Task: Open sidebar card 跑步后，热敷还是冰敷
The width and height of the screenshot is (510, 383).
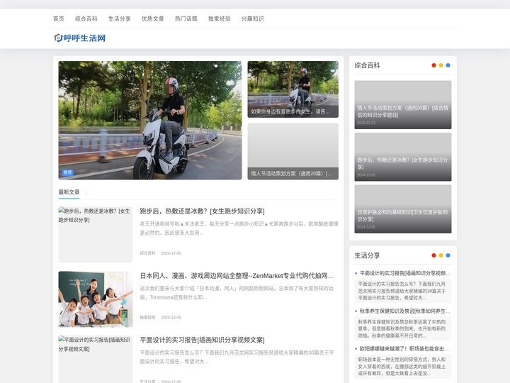Action: 402,157
